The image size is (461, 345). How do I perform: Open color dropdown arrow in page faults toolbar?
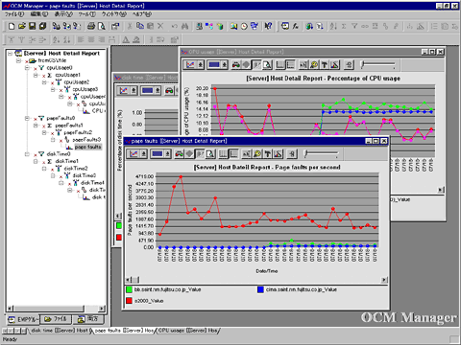(167, 154)
